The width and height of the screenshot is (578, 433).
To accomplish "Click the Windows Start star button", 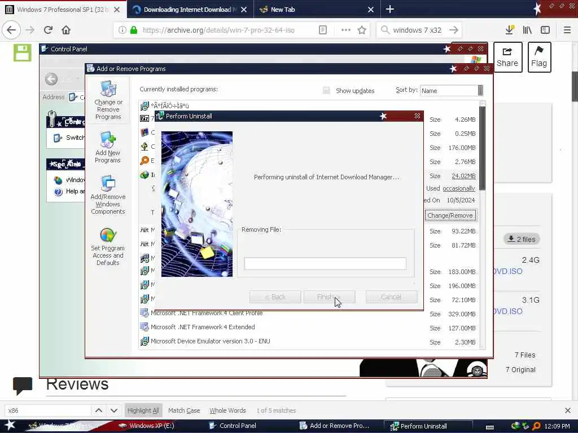I will tap(10, 425).
